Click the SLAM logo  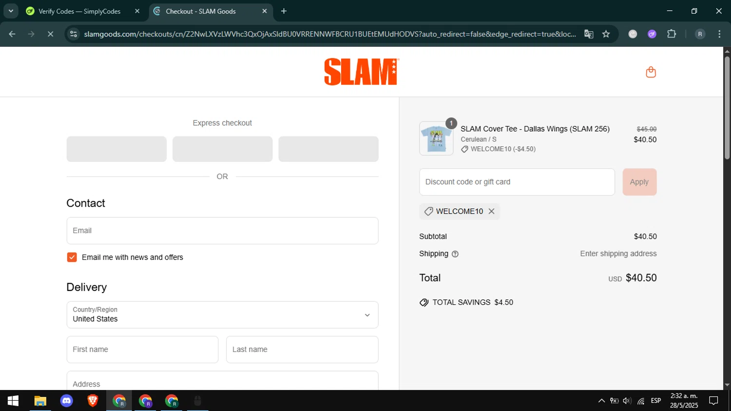tap(362, 72)
